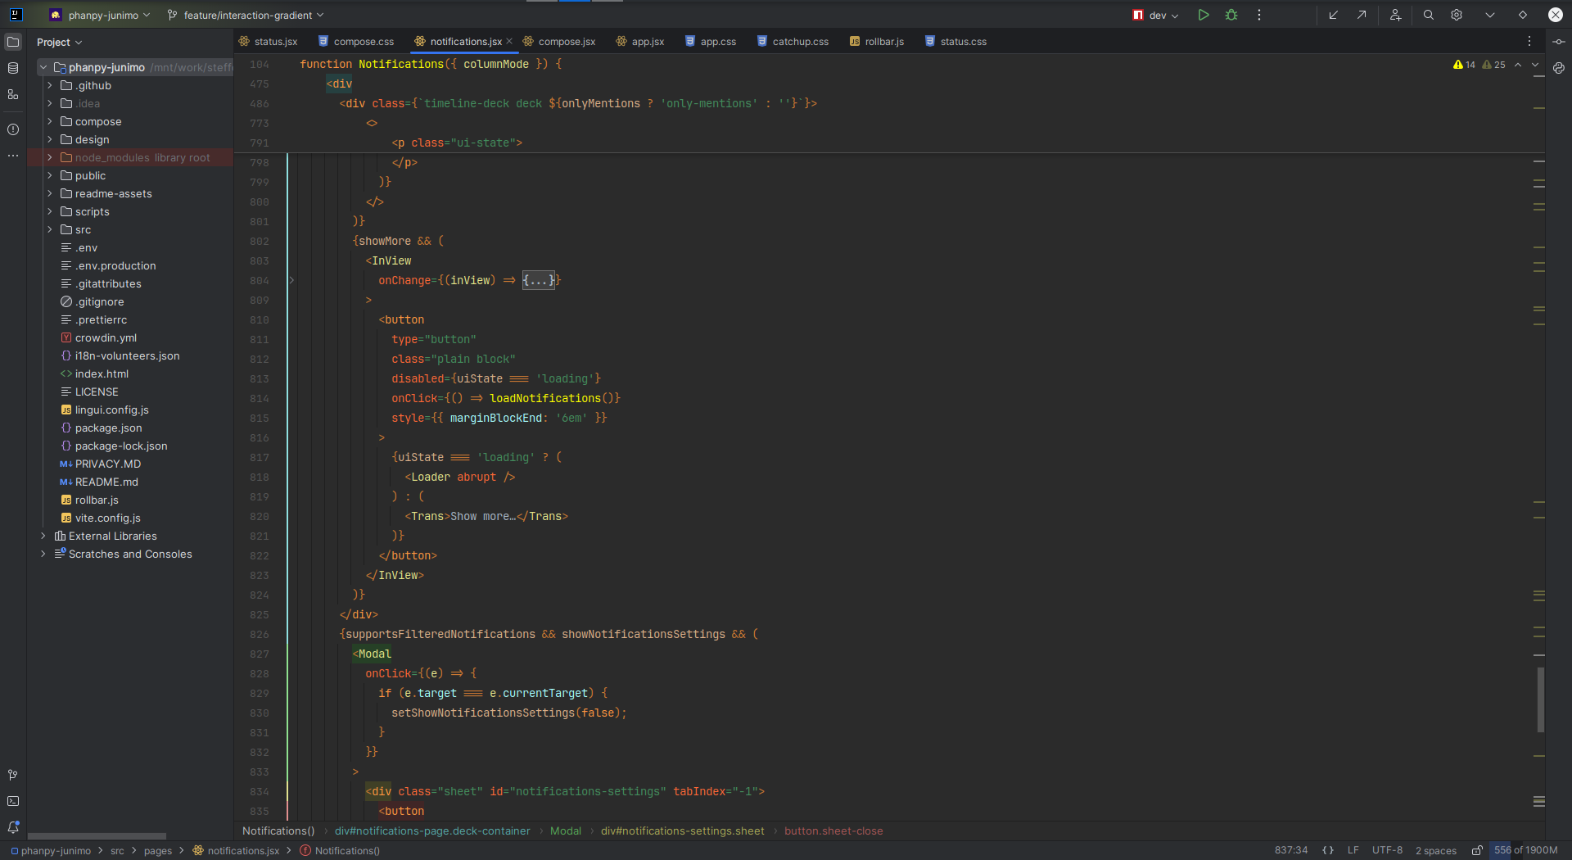This screenshot has width=1572, height=860.
Task: Jump to next highlighted error arrow
Action: coord(1535,65)
